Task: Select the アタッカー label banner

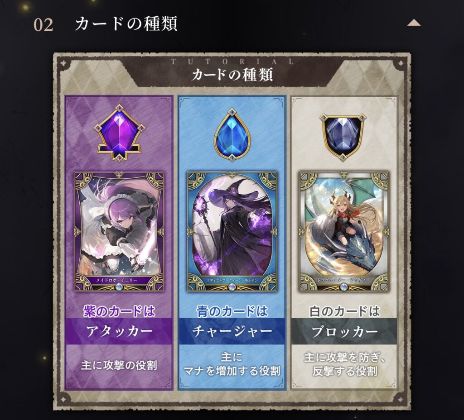Action: coord(119,331)
